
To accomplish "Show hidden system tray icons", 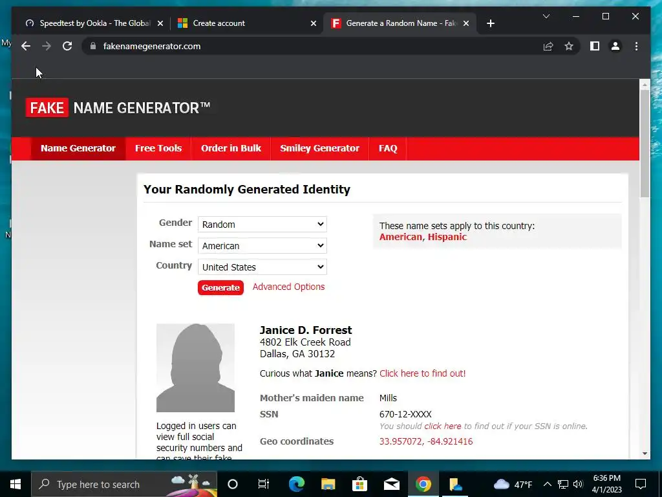I will coord(547,484).
